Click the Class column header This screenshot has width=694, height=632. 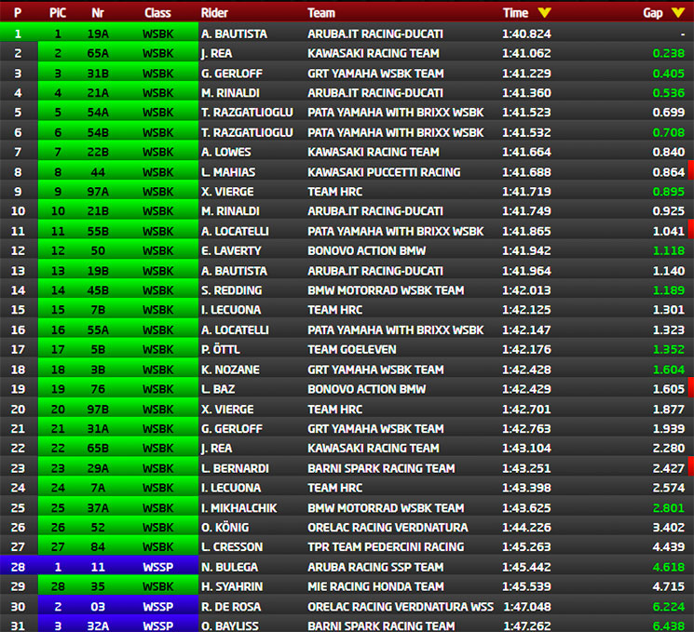(x=157, y=13)
